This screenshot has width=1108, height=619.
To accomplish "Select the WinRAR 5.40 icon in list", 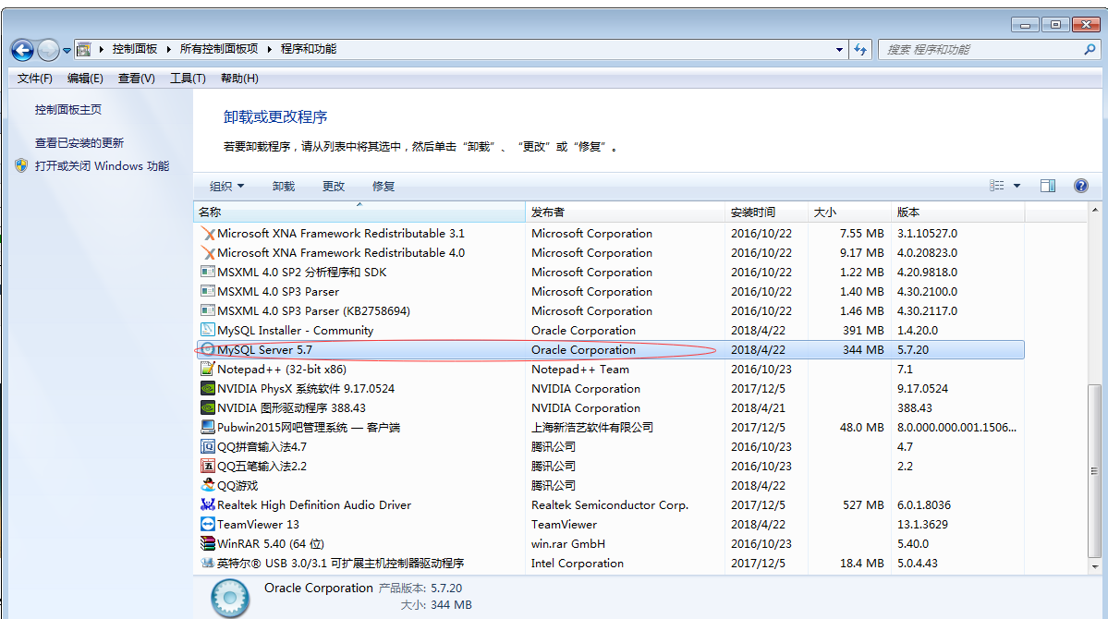I will [208, 544].
